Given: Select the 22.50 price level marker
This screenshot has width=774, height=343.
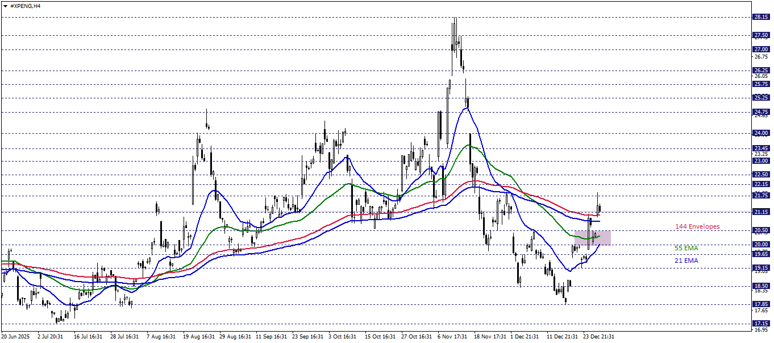Looking at the screenshot, I should pyautogui.click(x=760, y=175).
